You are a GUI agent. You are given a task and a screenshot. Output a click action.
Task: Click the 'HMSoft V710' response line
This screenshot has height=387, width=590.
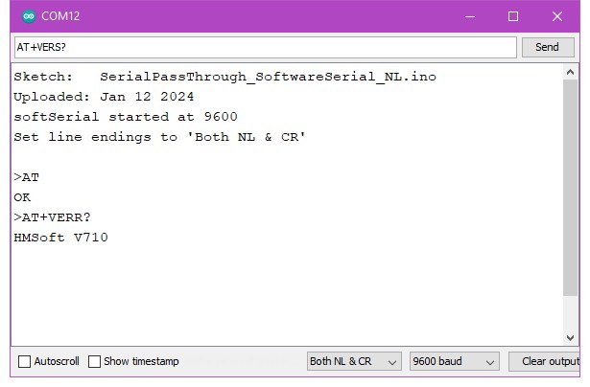click(60, 237)
